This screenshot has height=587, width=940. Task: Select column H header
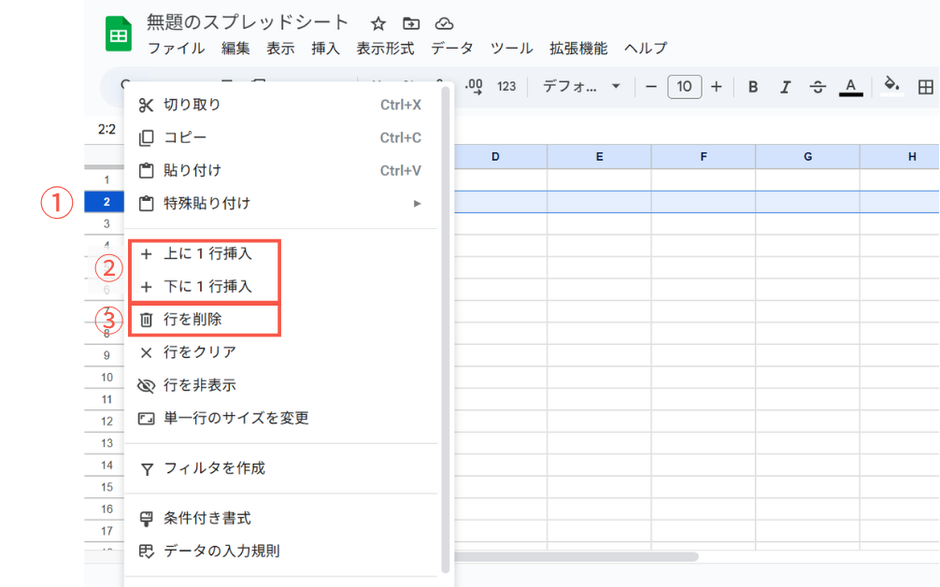pos(901,156)
